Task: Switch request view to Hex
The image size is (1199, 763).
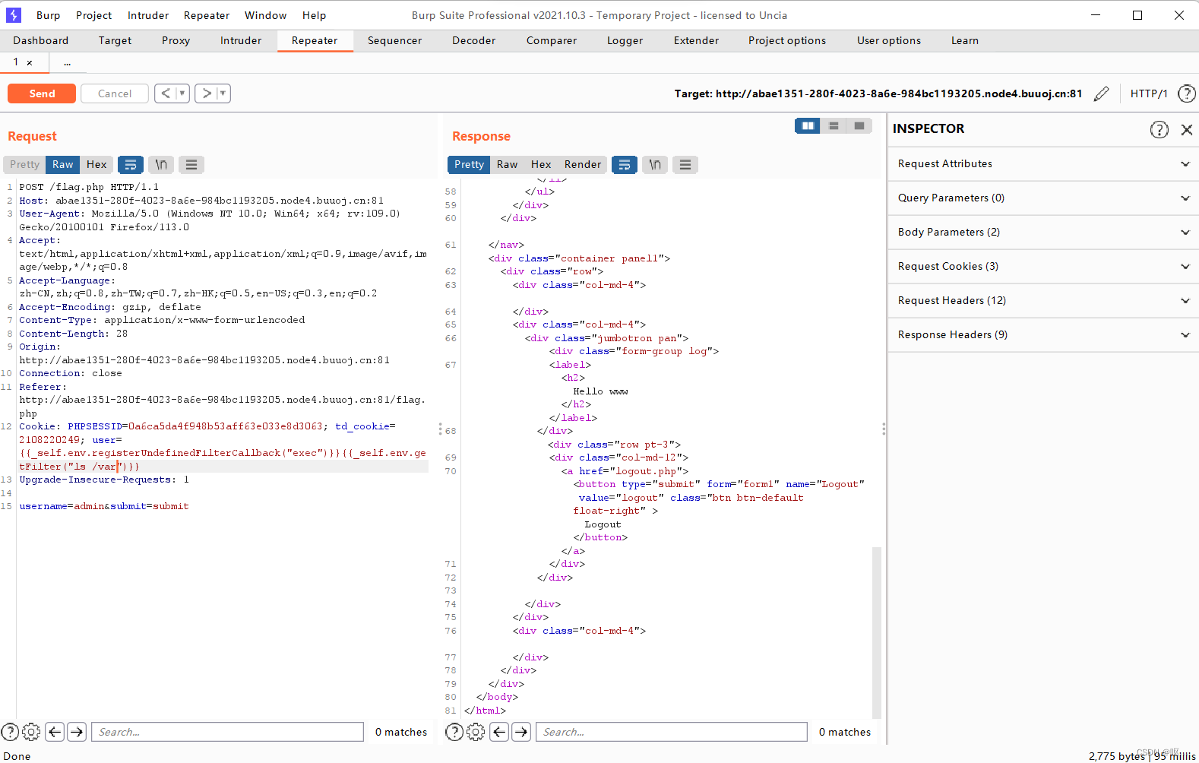Action: tap(96, 164)
